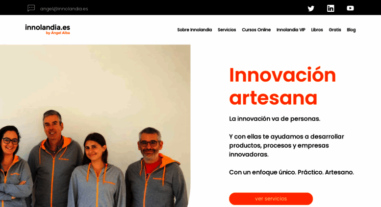Open the Servicios menu item
The image size is (381, 207).
click(x=227, y=30)
